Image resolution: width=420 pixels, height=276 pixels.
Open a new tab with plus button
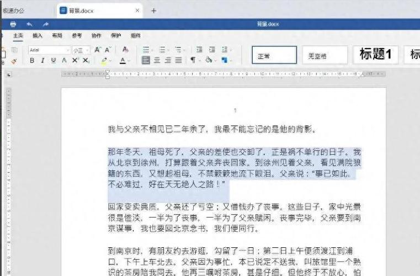click(x=154, y=10)
